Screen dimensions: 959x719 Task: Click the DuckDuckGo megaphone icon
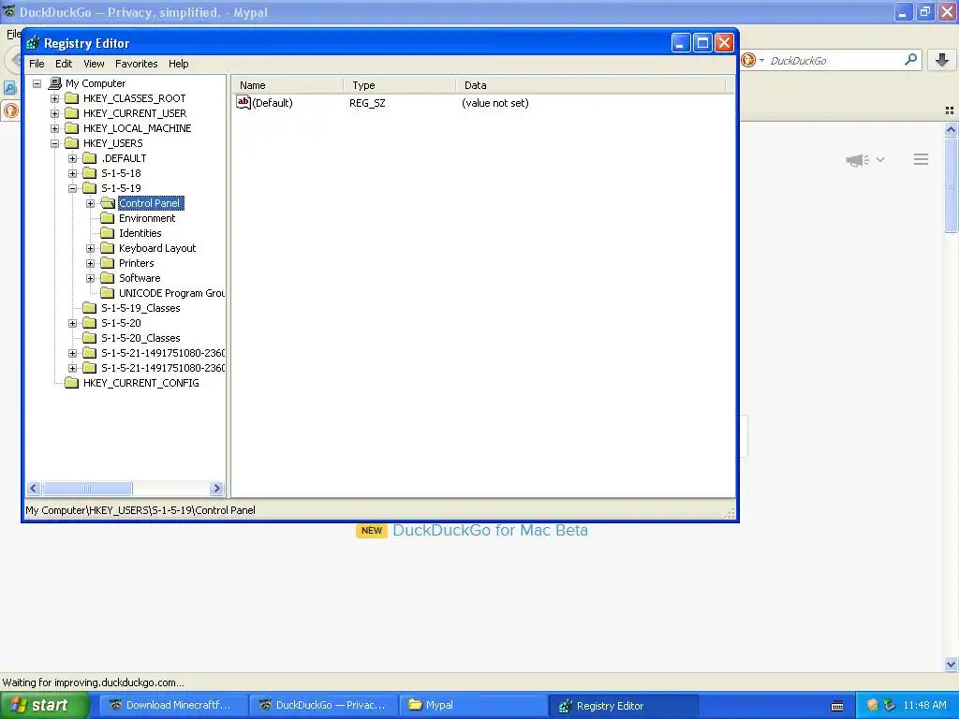pos(857,159)
